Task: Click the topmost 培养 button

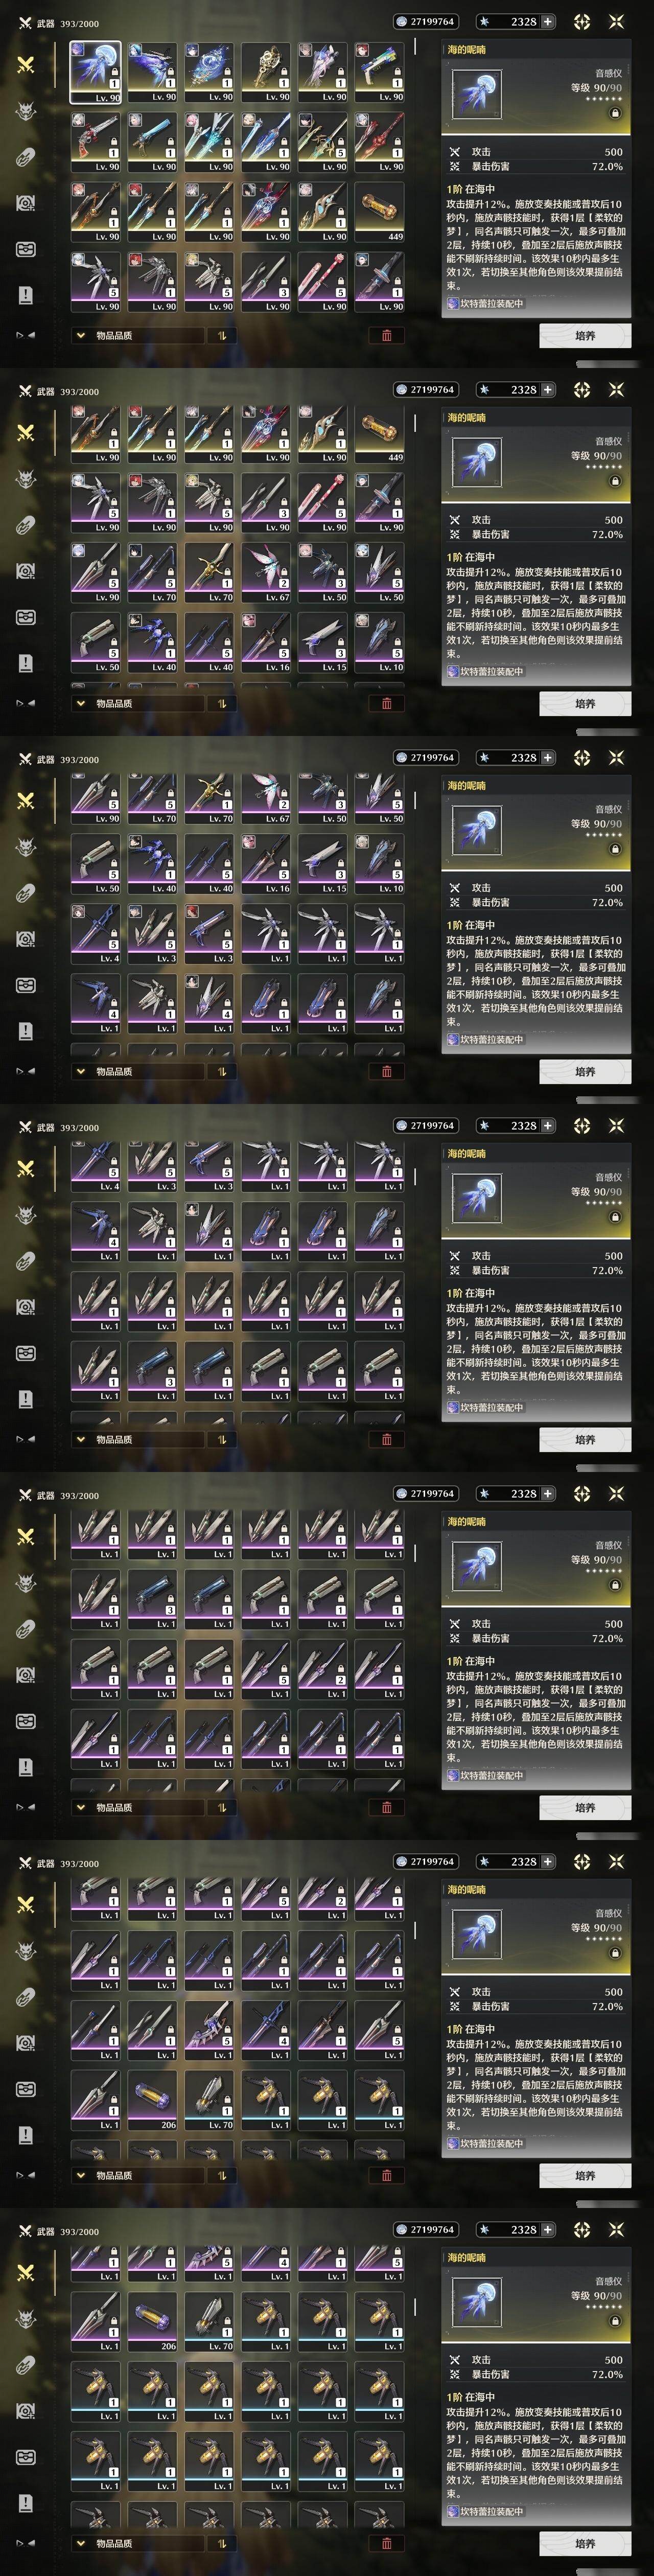Action: pos(585,336)
